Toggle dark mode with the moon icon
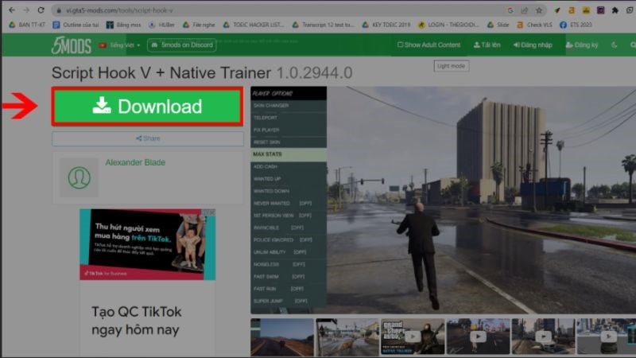Screen dimensions: 636x358 pos(615,45)
